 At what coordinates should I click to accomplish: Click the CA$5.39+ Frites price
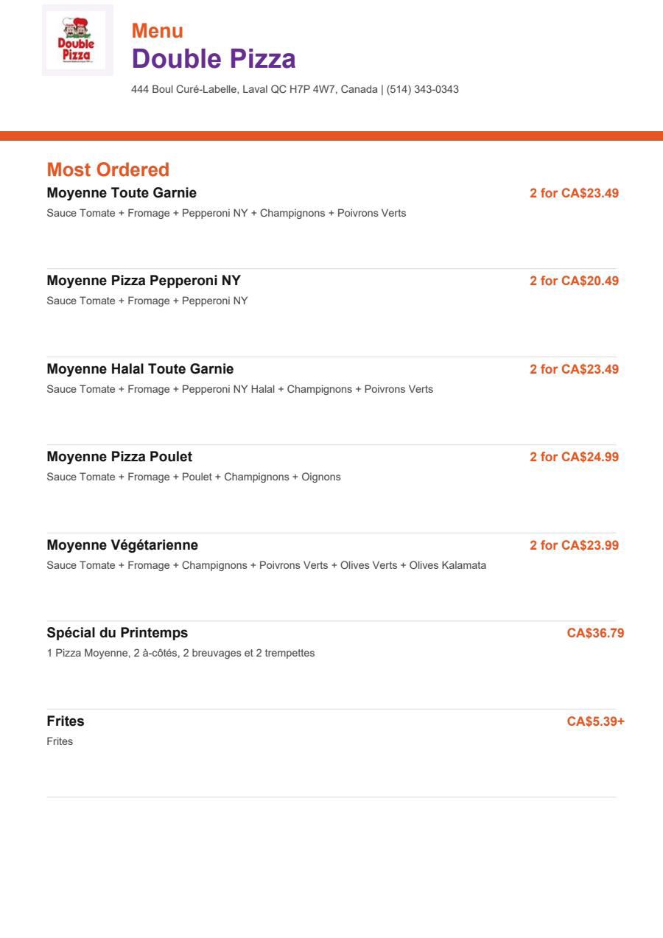click(595, 721)
